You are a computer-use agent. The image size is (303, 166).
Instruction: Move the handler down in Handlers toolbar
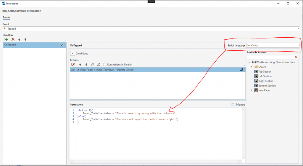[x=25, y=39]
